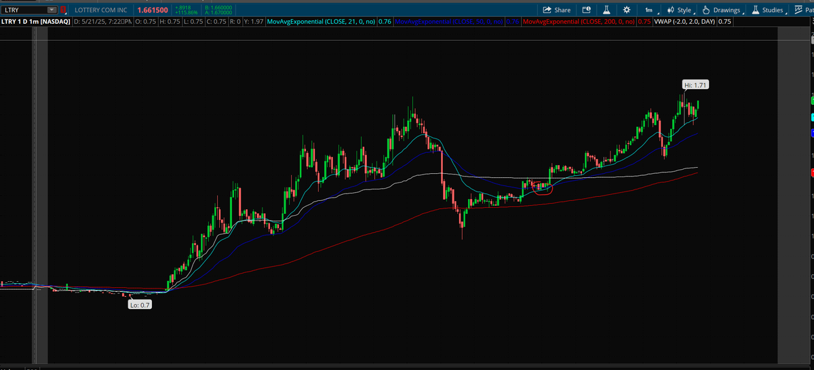Click the open value O: 0.75

click(x=144, y=22)
